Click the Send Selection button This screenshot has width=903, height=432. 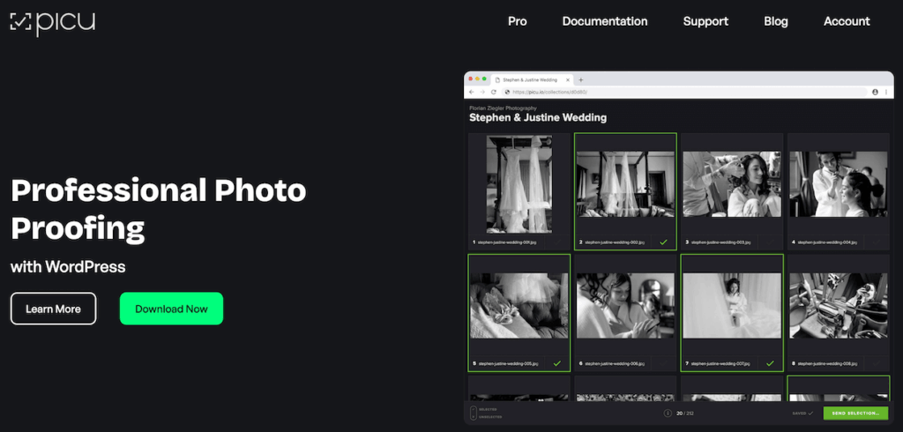coord(855,413)
